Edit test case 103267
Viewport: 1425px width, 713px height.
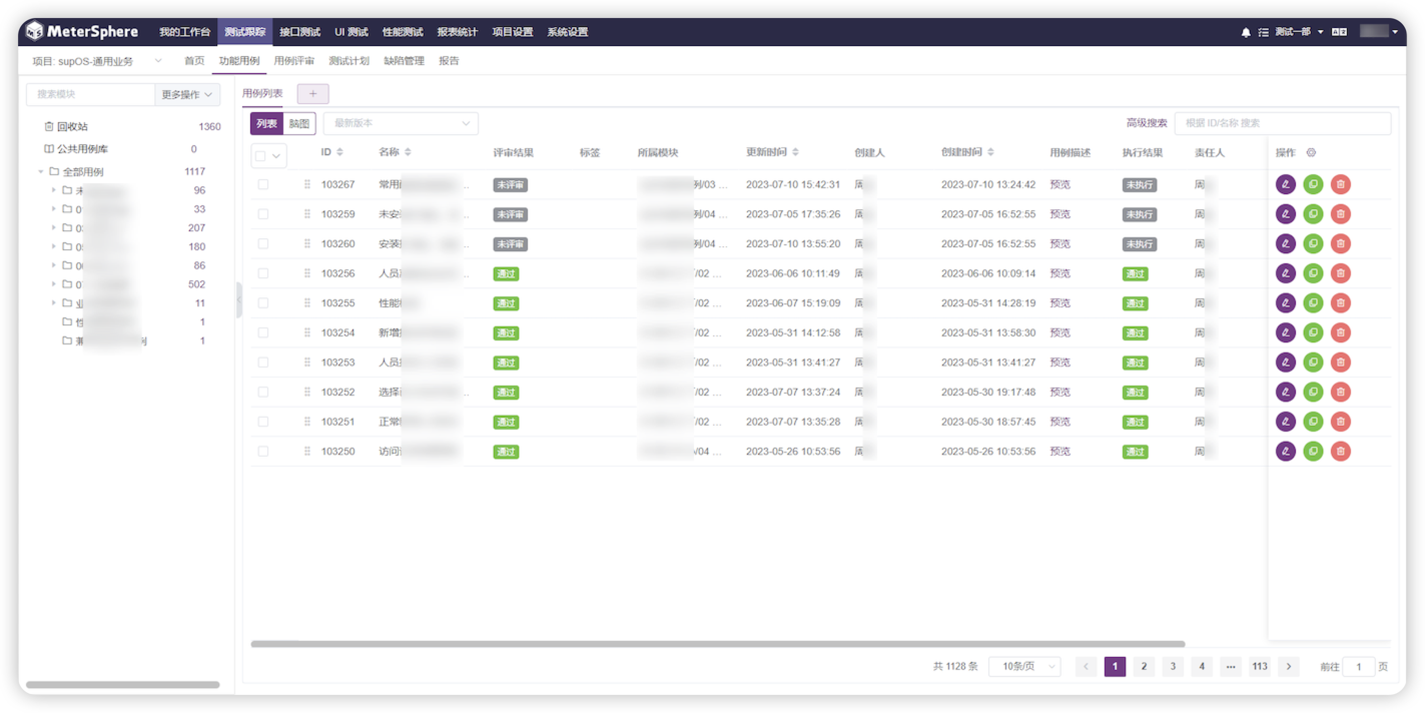pos(1285,184)
